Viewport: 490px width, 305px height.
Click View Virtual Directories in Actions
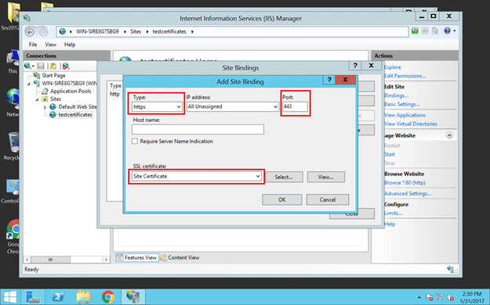click(411, 124)
